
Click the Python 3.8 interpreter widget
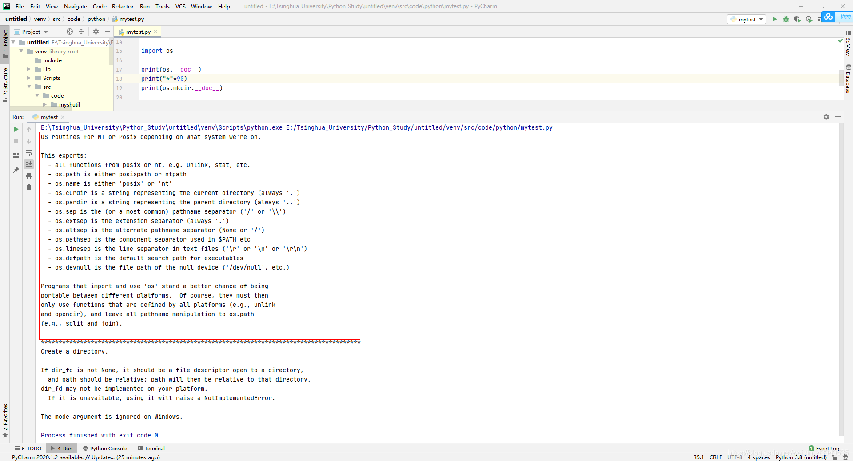[x=801, y=457]
